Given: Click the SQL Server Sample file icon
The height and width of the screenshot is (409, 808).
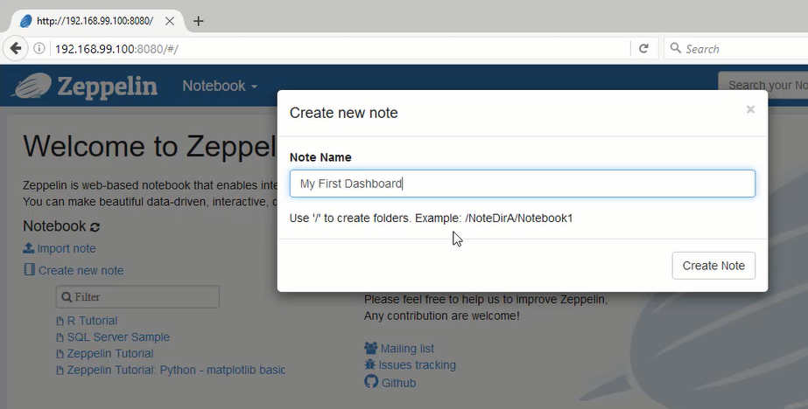Looking at the screenshot, I should point(60,337).
